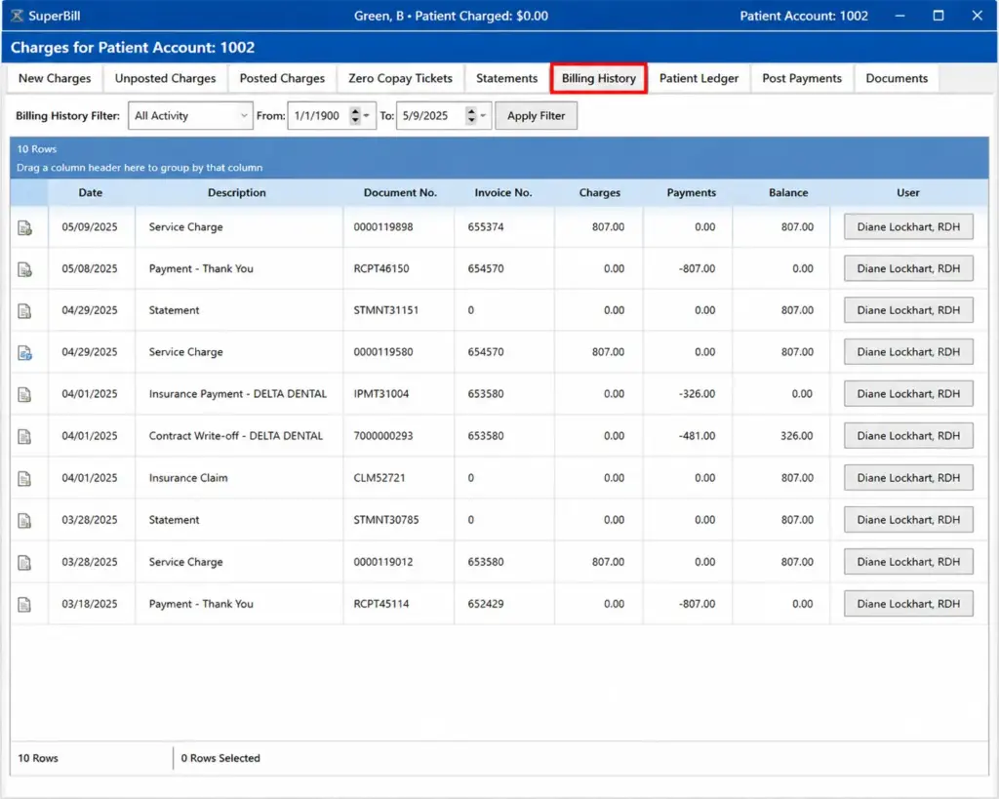
Task: Increment the To date with up spinner
Action: 471,111
